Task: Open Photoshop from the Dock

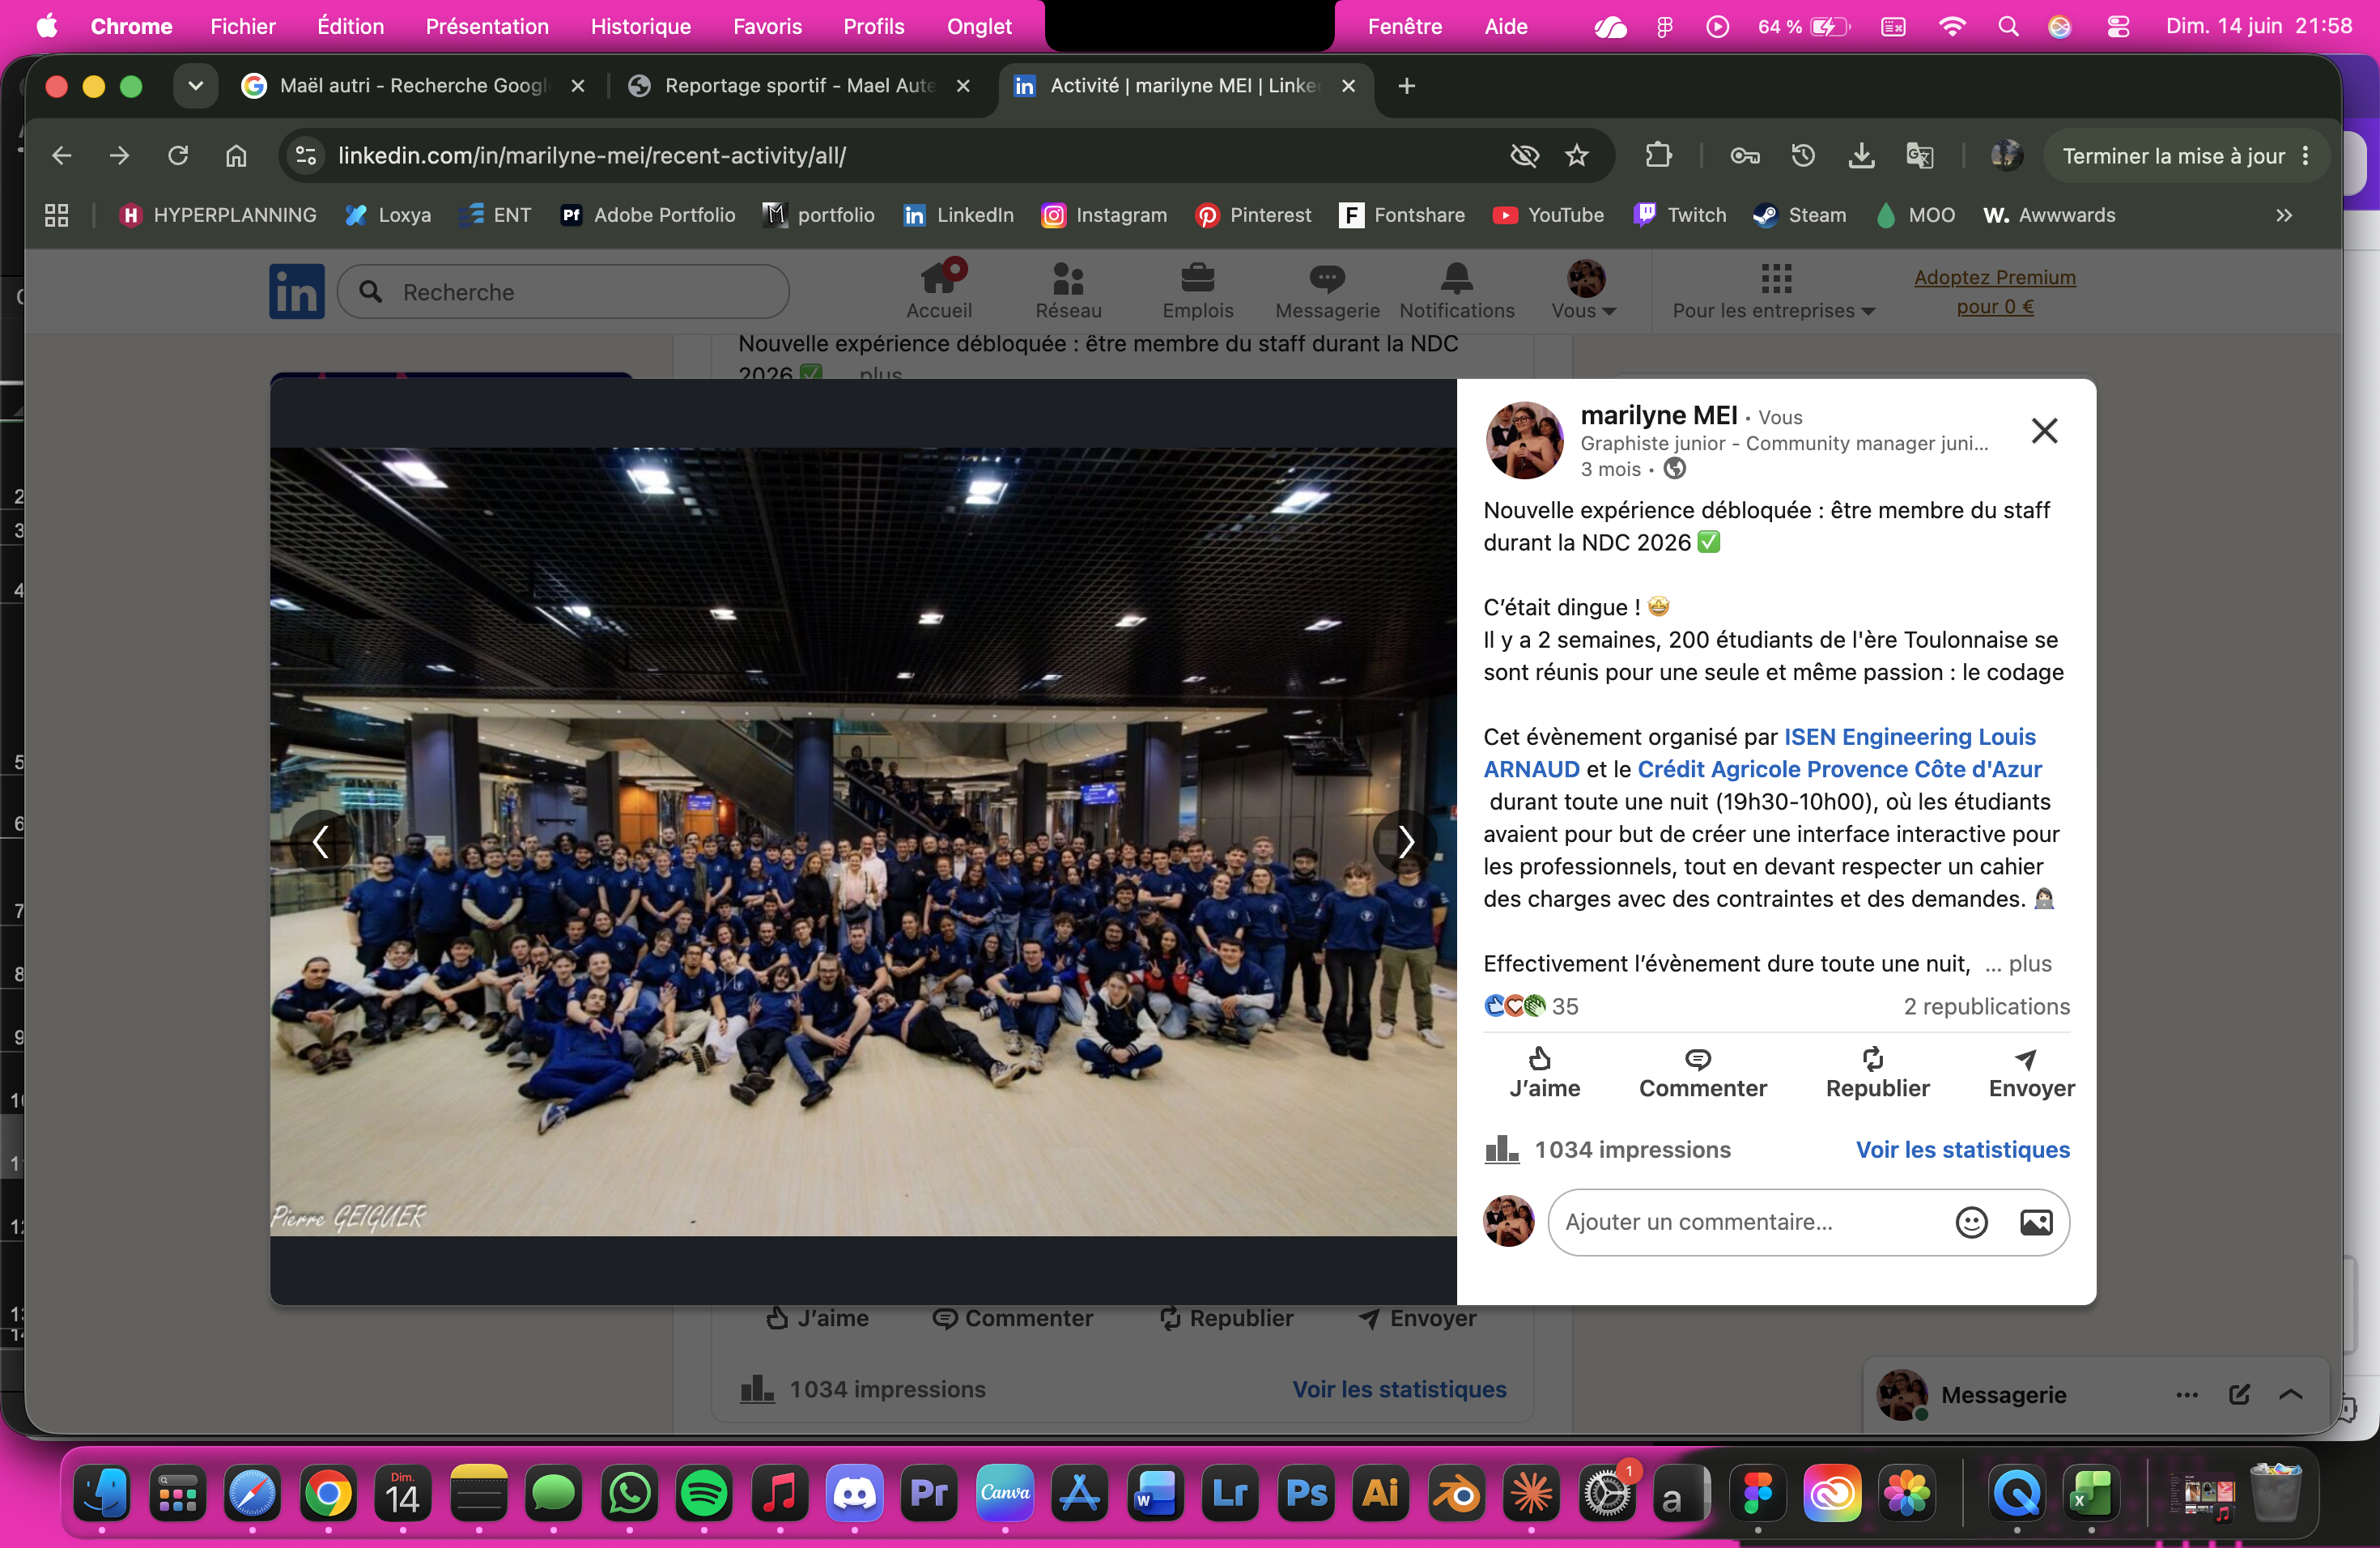Action: click(1306, 1494)
